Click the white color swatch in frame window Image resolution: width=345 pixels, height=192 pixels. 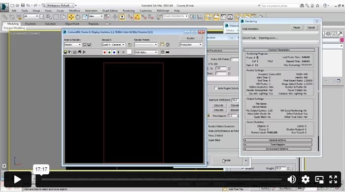tap(129, 52)
